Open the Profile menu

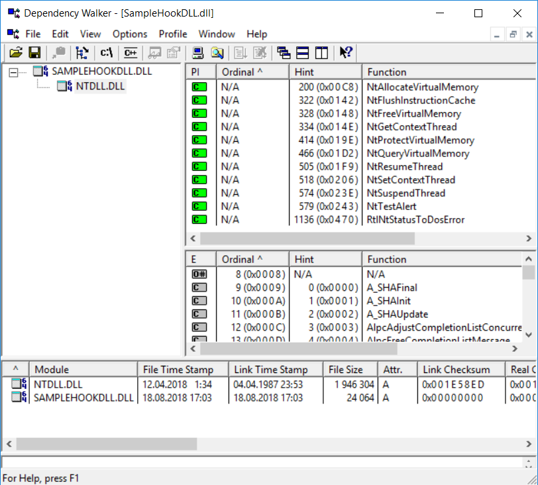point(173,34)
